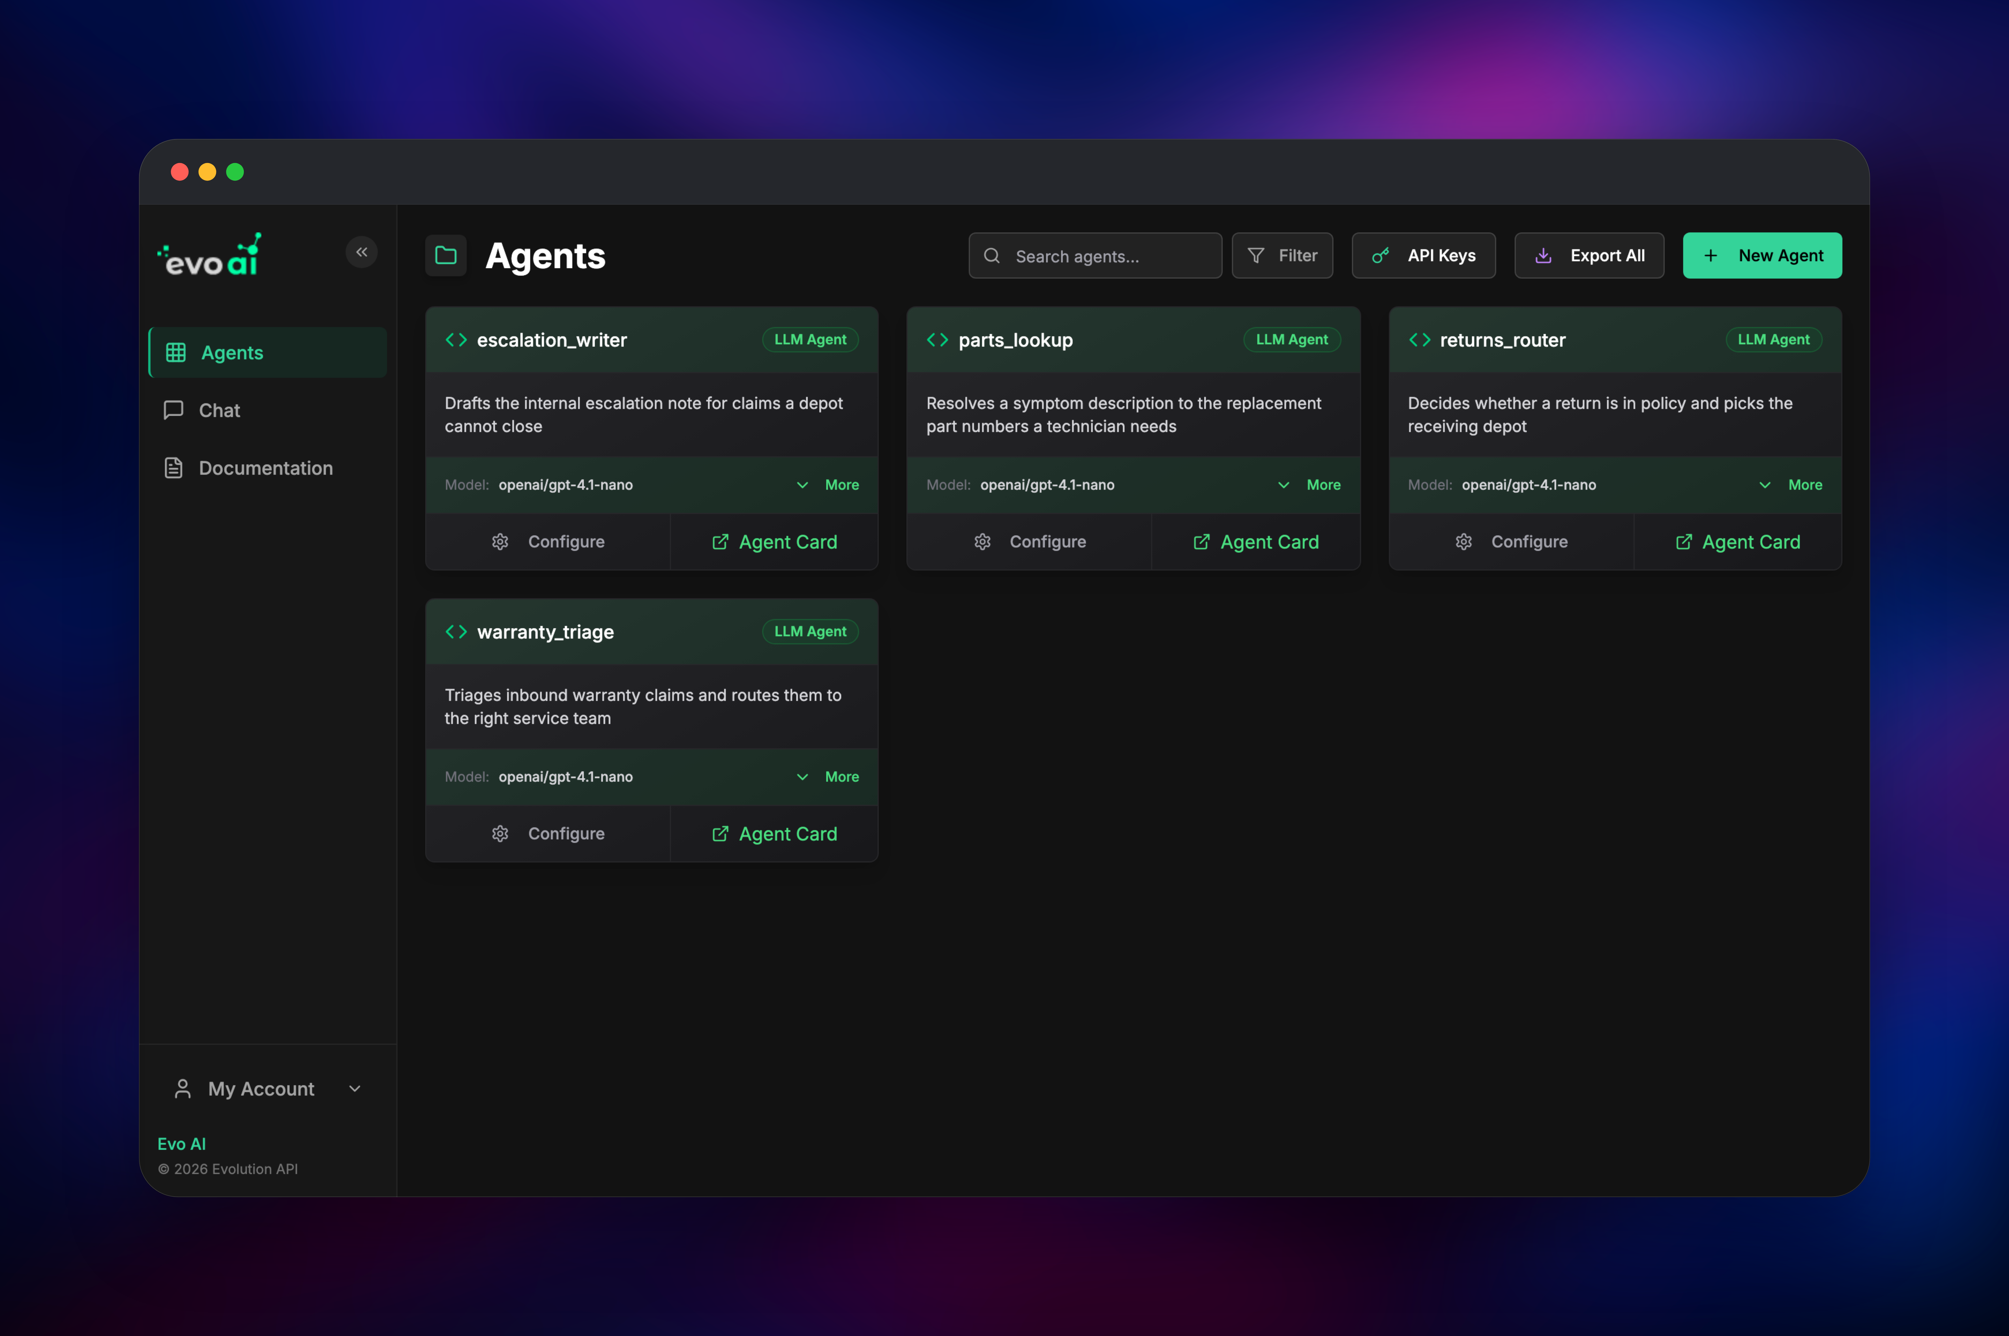Click the warranty_triage agent name
The width and height of the screenshot is (2009, 1336).
(545, 632)
